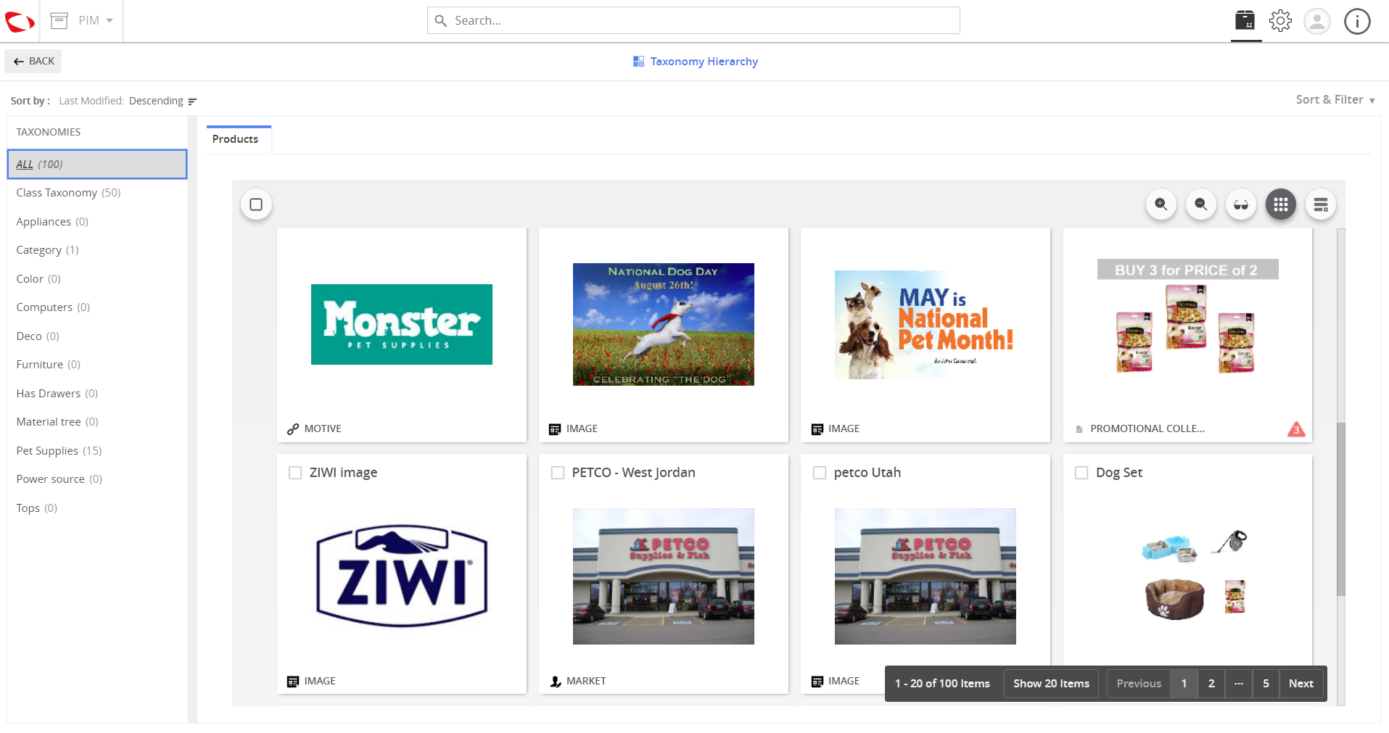Check the ZIWI image checkbox

[295, 473]
